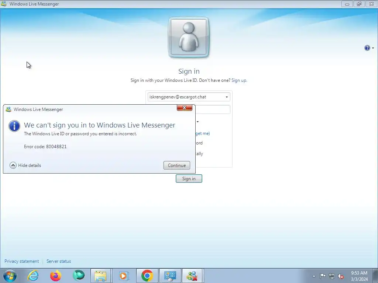Restore down the main Messenger window
The image size is (378, 283).
(359, 4)
